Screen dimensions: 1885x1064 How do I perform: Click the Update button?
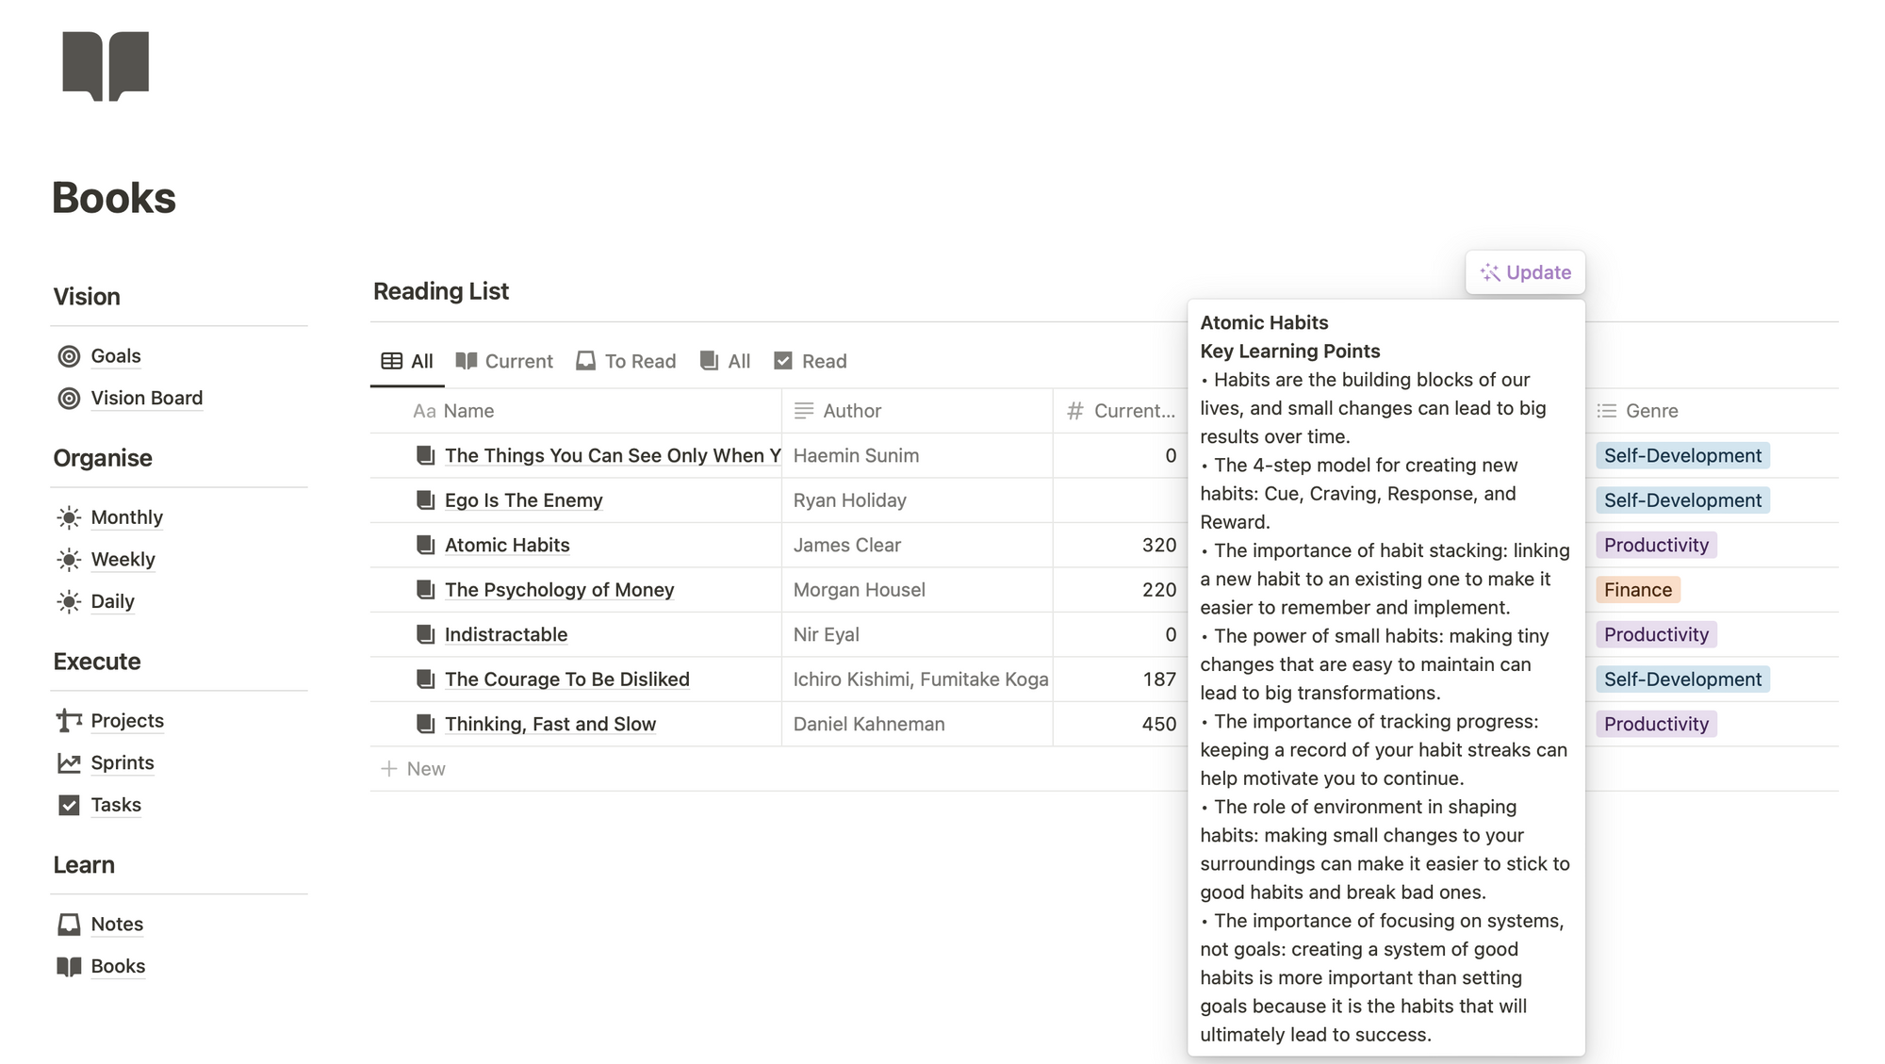1525,272
